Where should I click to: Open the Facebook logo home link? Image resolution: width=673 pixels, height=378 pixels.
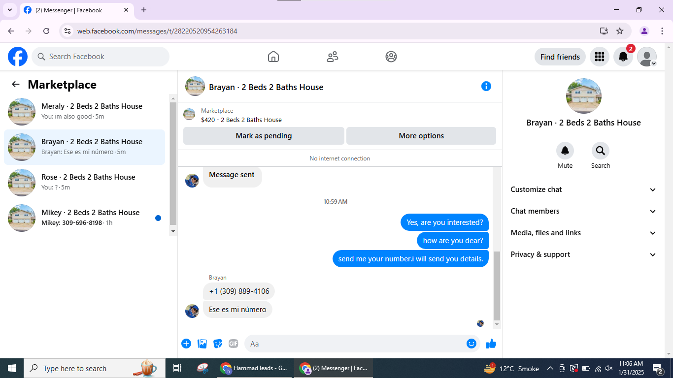click(x=18, y=57)
